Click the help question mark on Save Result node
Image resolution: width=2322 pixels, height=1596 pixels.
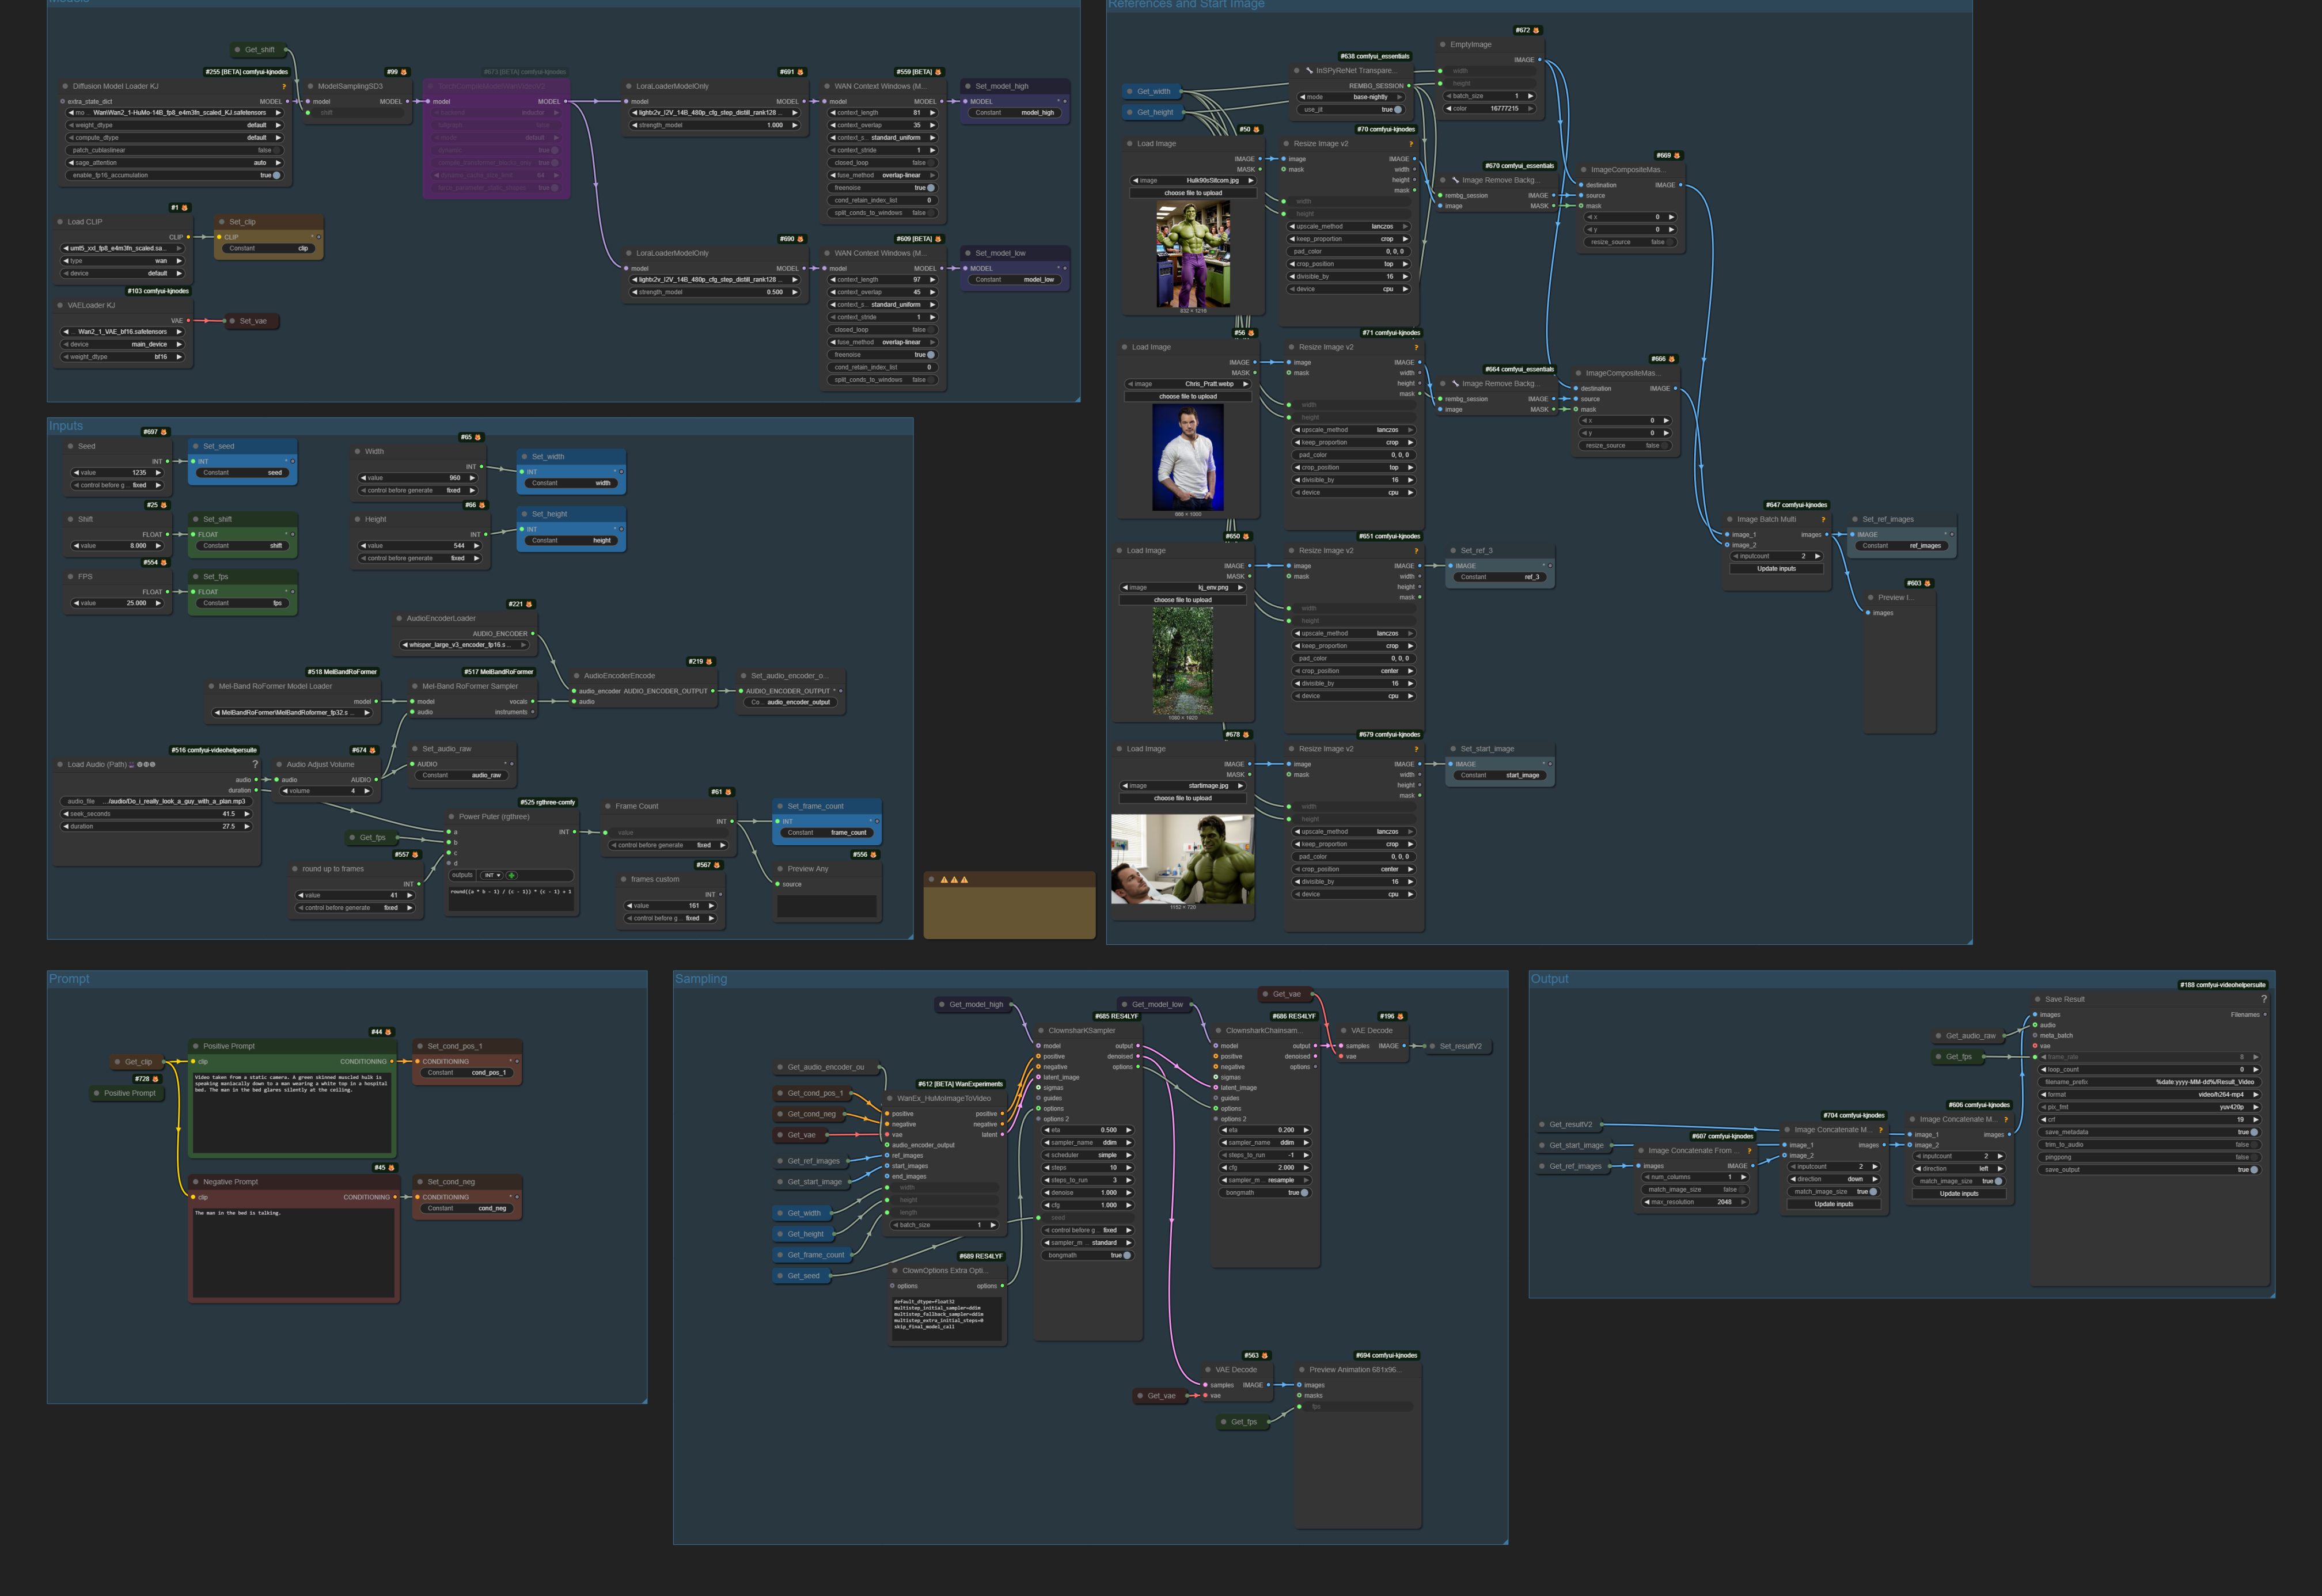[2264, 999]
